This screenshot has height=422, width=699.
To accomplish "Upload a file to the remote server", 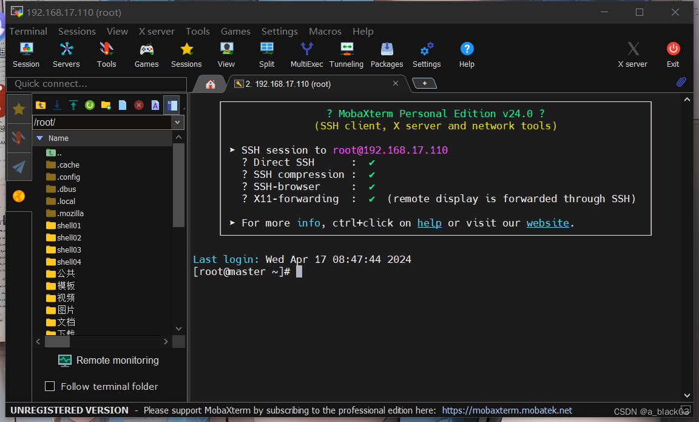I will click(x=72, y=104).
